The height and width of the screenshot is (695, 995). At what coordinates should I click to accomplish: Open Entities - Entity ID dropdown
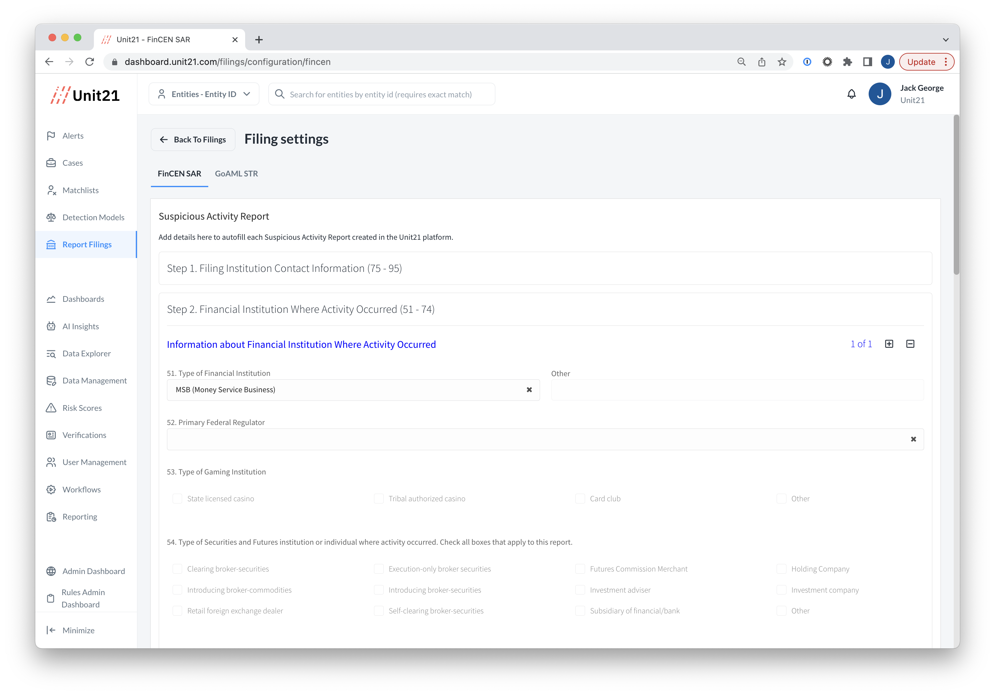click(204, 94)
